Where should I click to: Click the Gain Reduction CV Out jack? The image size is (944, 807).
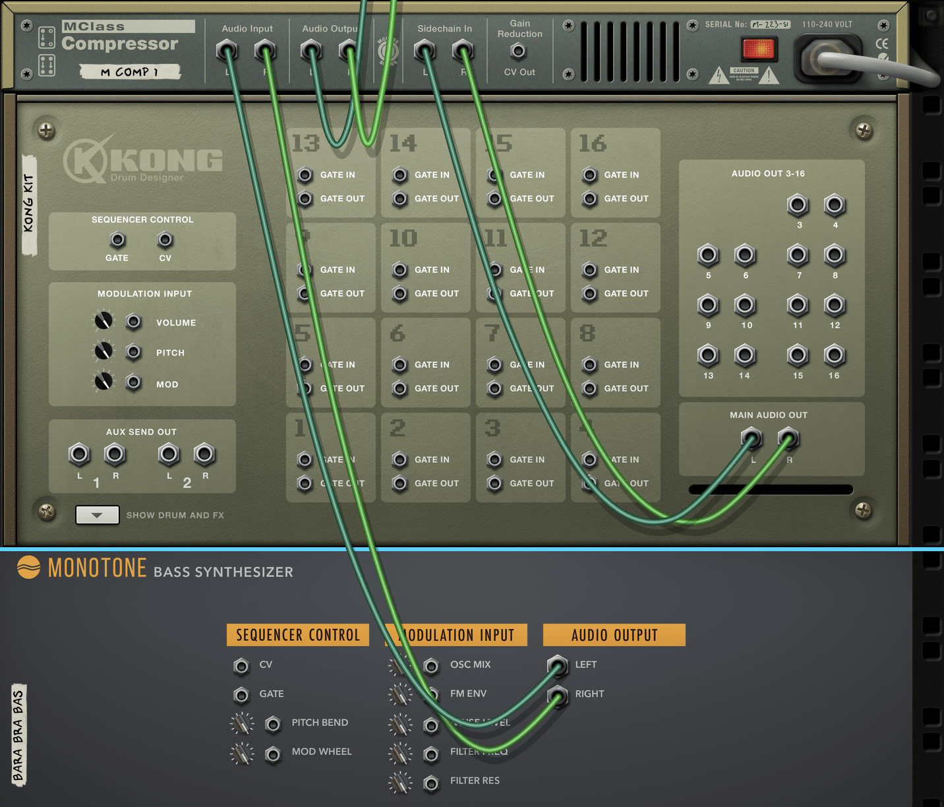click(x=519, y=51)
